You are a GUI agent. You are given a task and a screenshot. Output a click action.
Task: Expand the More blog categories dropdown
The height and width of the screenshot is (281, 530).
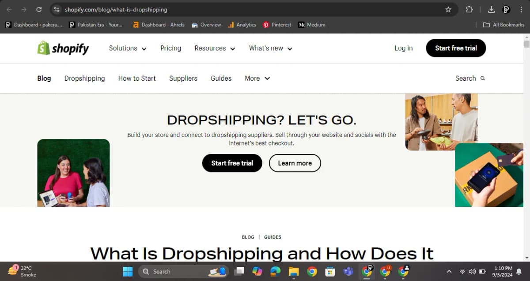257,78
